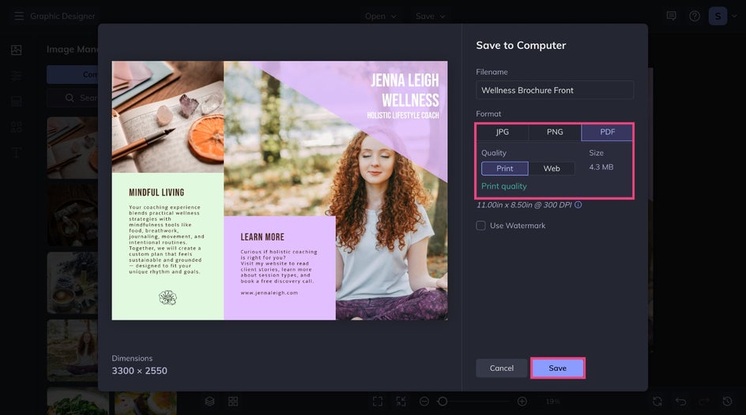Viewport: 746px width, 415px height.
Task: Choose Print quality option
Action: point(505,169)
